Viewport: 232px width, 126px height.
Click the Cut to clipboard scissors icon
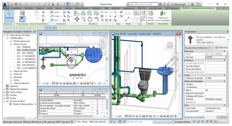pyautogui.click(x=43, y=12)
